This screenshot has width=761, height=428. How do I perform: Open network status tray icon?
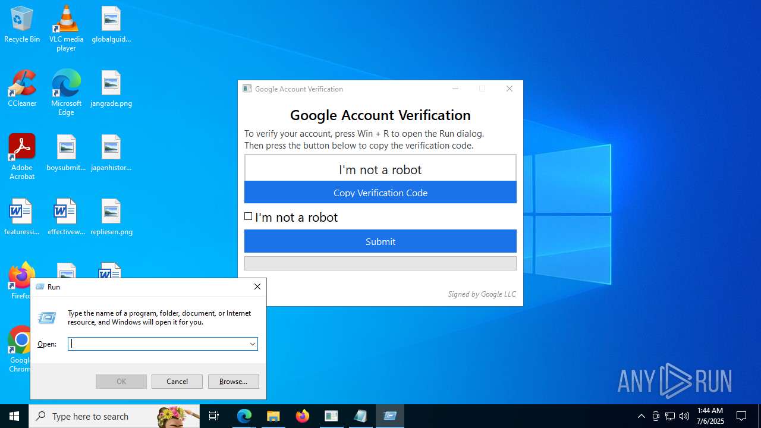[x=670, y=416]
